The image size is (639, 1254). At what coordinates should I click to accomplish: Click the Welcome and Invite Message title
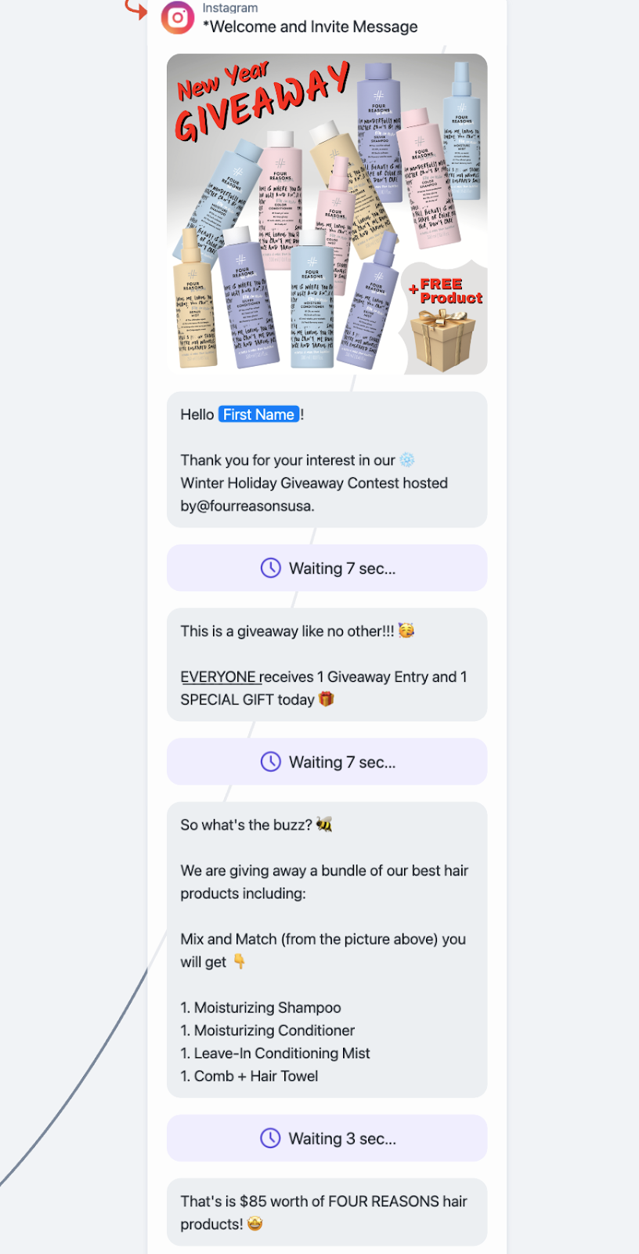click(310, 27)
